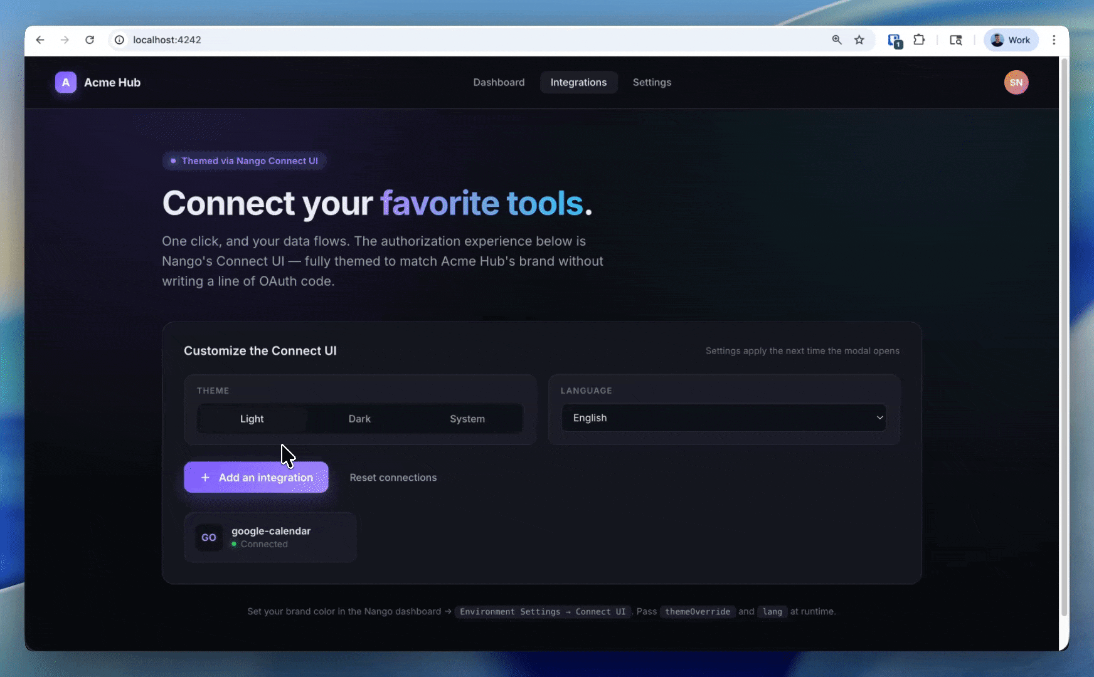Expand the English language dropdown

(724, 418)
